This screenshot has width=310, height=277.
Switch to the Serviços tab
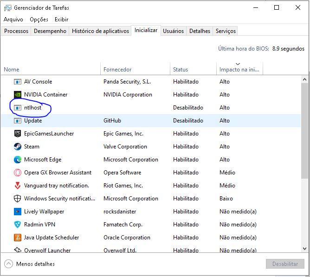pyautogui.click(x=226, y=31)
